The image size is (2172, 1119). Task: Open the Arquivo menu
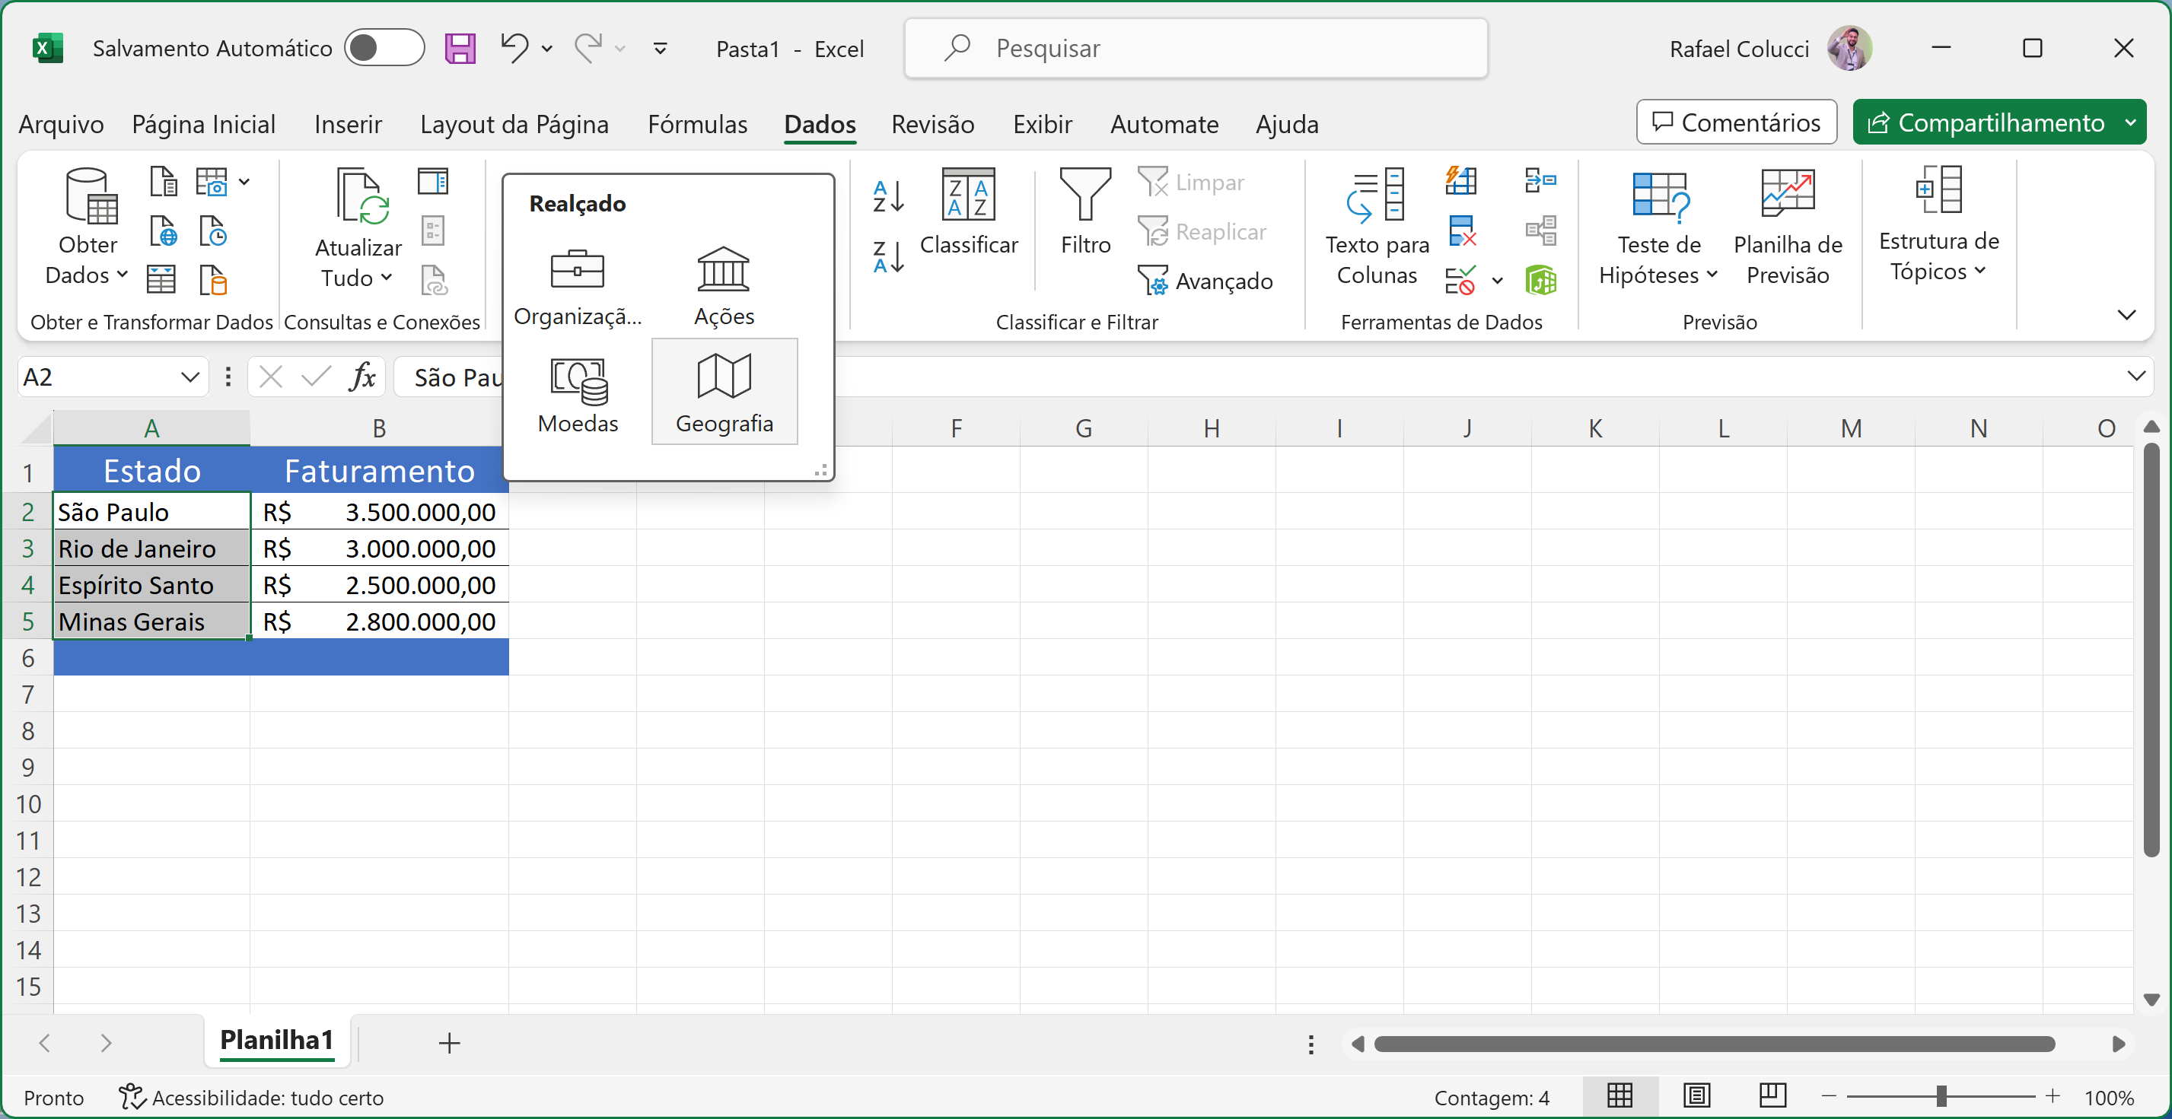[x=59, y=124]
